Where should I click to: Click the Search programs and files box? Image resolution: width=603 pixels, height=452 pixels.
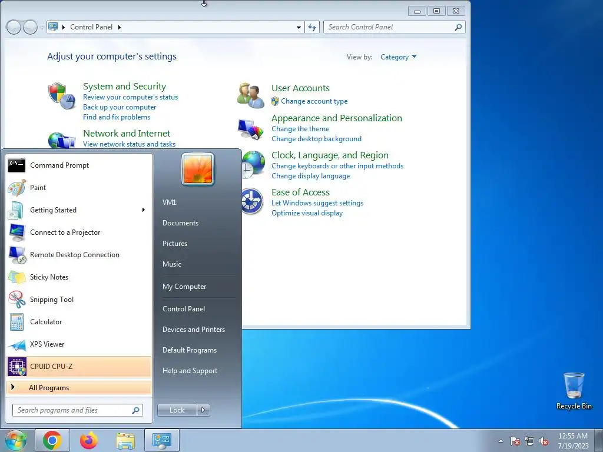pos(78,410)
